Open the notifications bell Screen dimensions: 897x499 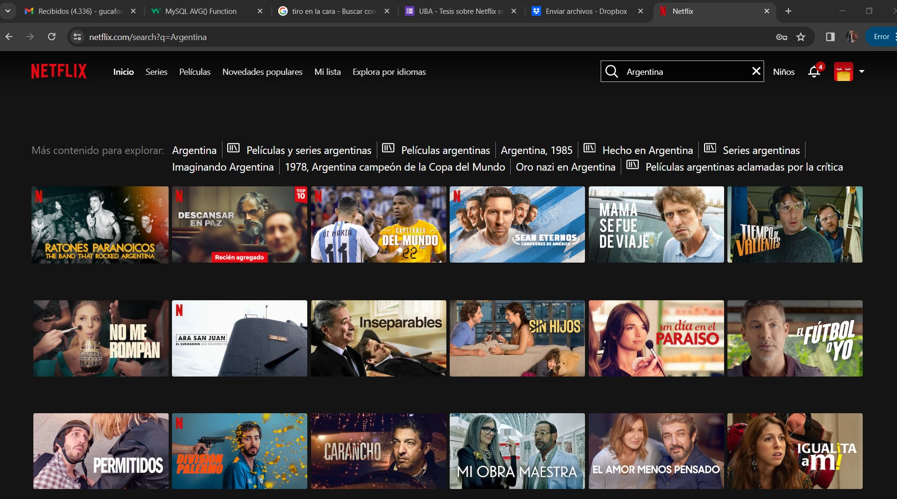tap(815, 71)
